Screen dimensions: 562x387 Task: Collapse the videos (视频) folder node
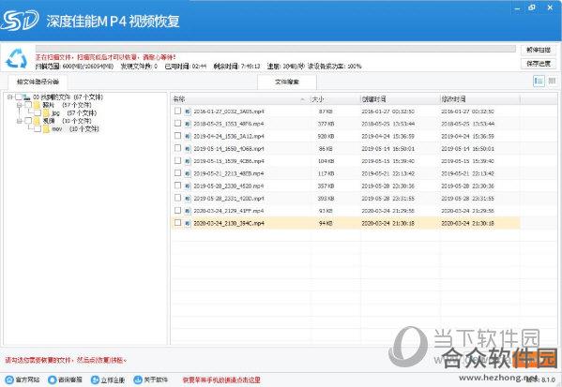pos(19,121)
